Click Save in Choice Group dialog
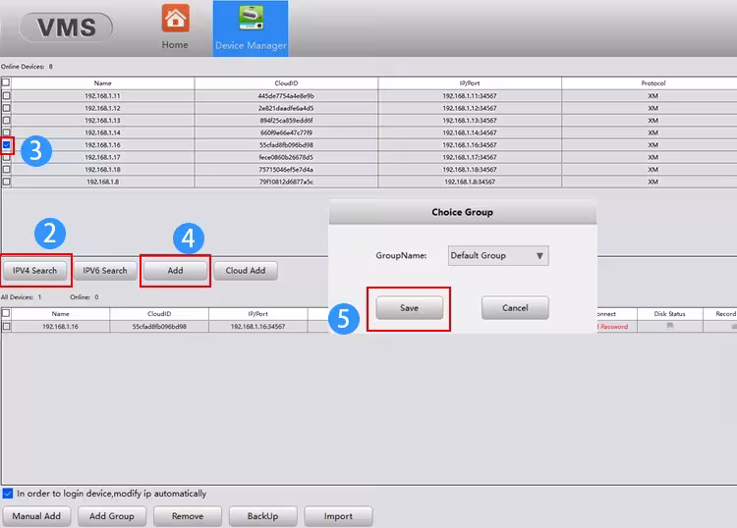 [410, 308]
